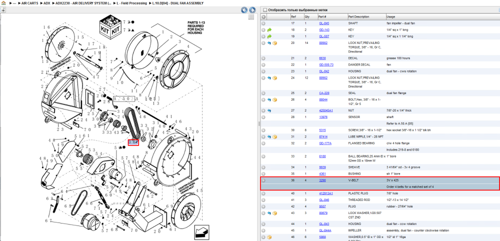500x241 pixels.
Task: Click blue return arrow on row 20
Action: click(269, 42)
